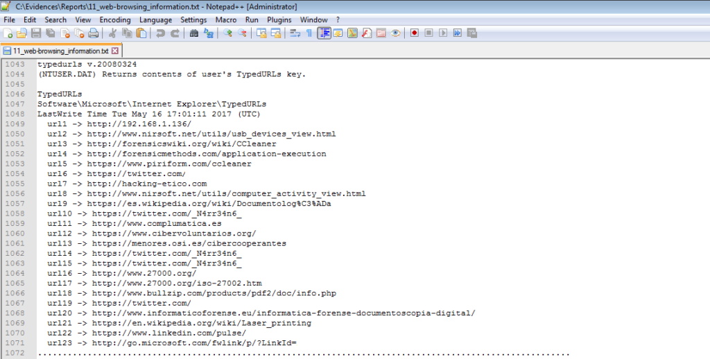Close the 11_web-browsing_information.txt tab

115,51
